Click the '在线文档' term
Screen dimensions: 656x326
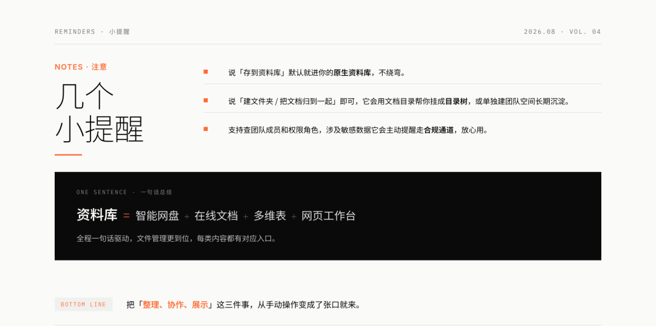216,216
